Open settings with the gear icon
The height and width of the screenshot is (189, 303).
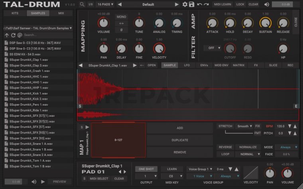click(185, 4)
